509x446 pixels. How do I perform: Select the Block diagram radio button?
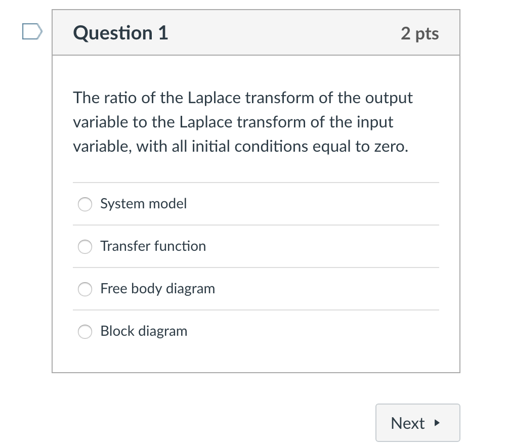[x=84, y=332]
